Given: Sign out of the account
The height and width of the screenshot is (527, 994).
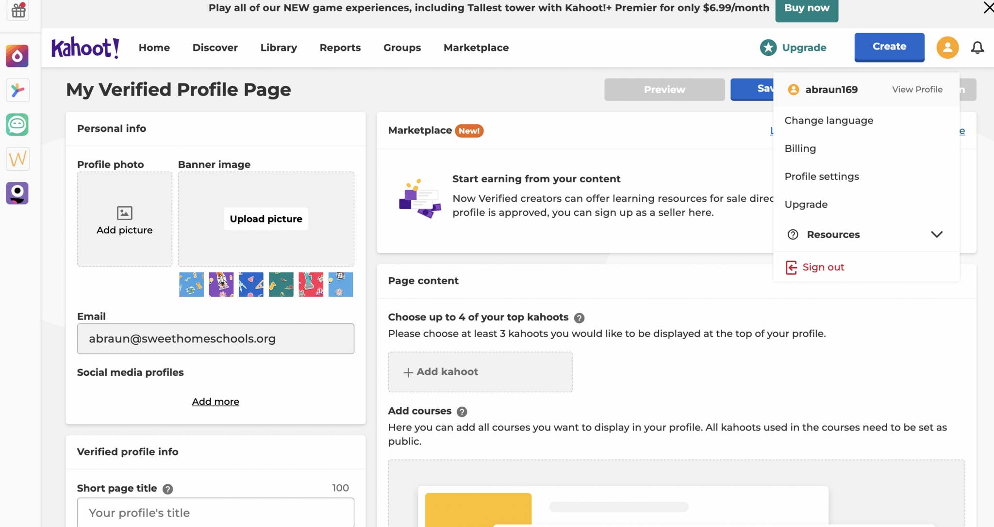Looking at the screenshot, I should [823, 267].
